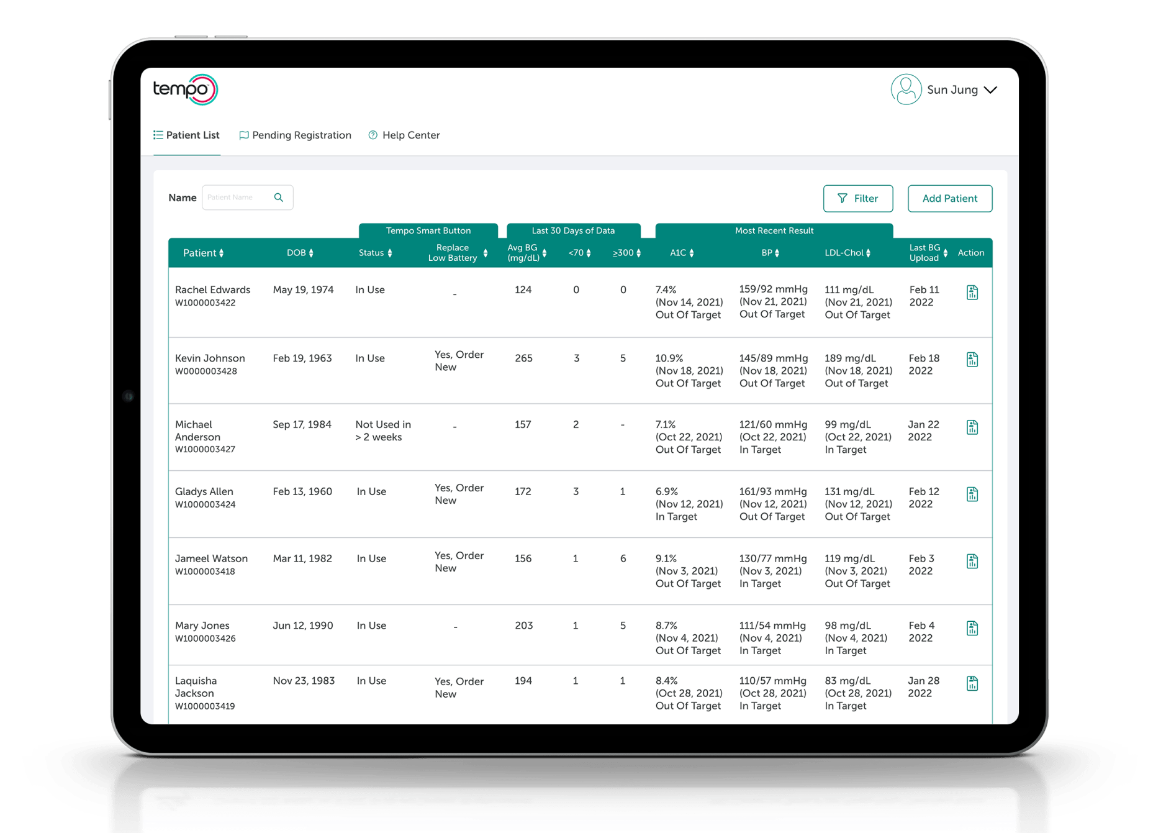Viewport: 1166px width, 833px height.
Task: Click BP value 121/60 mmHg
Action: 773,425
